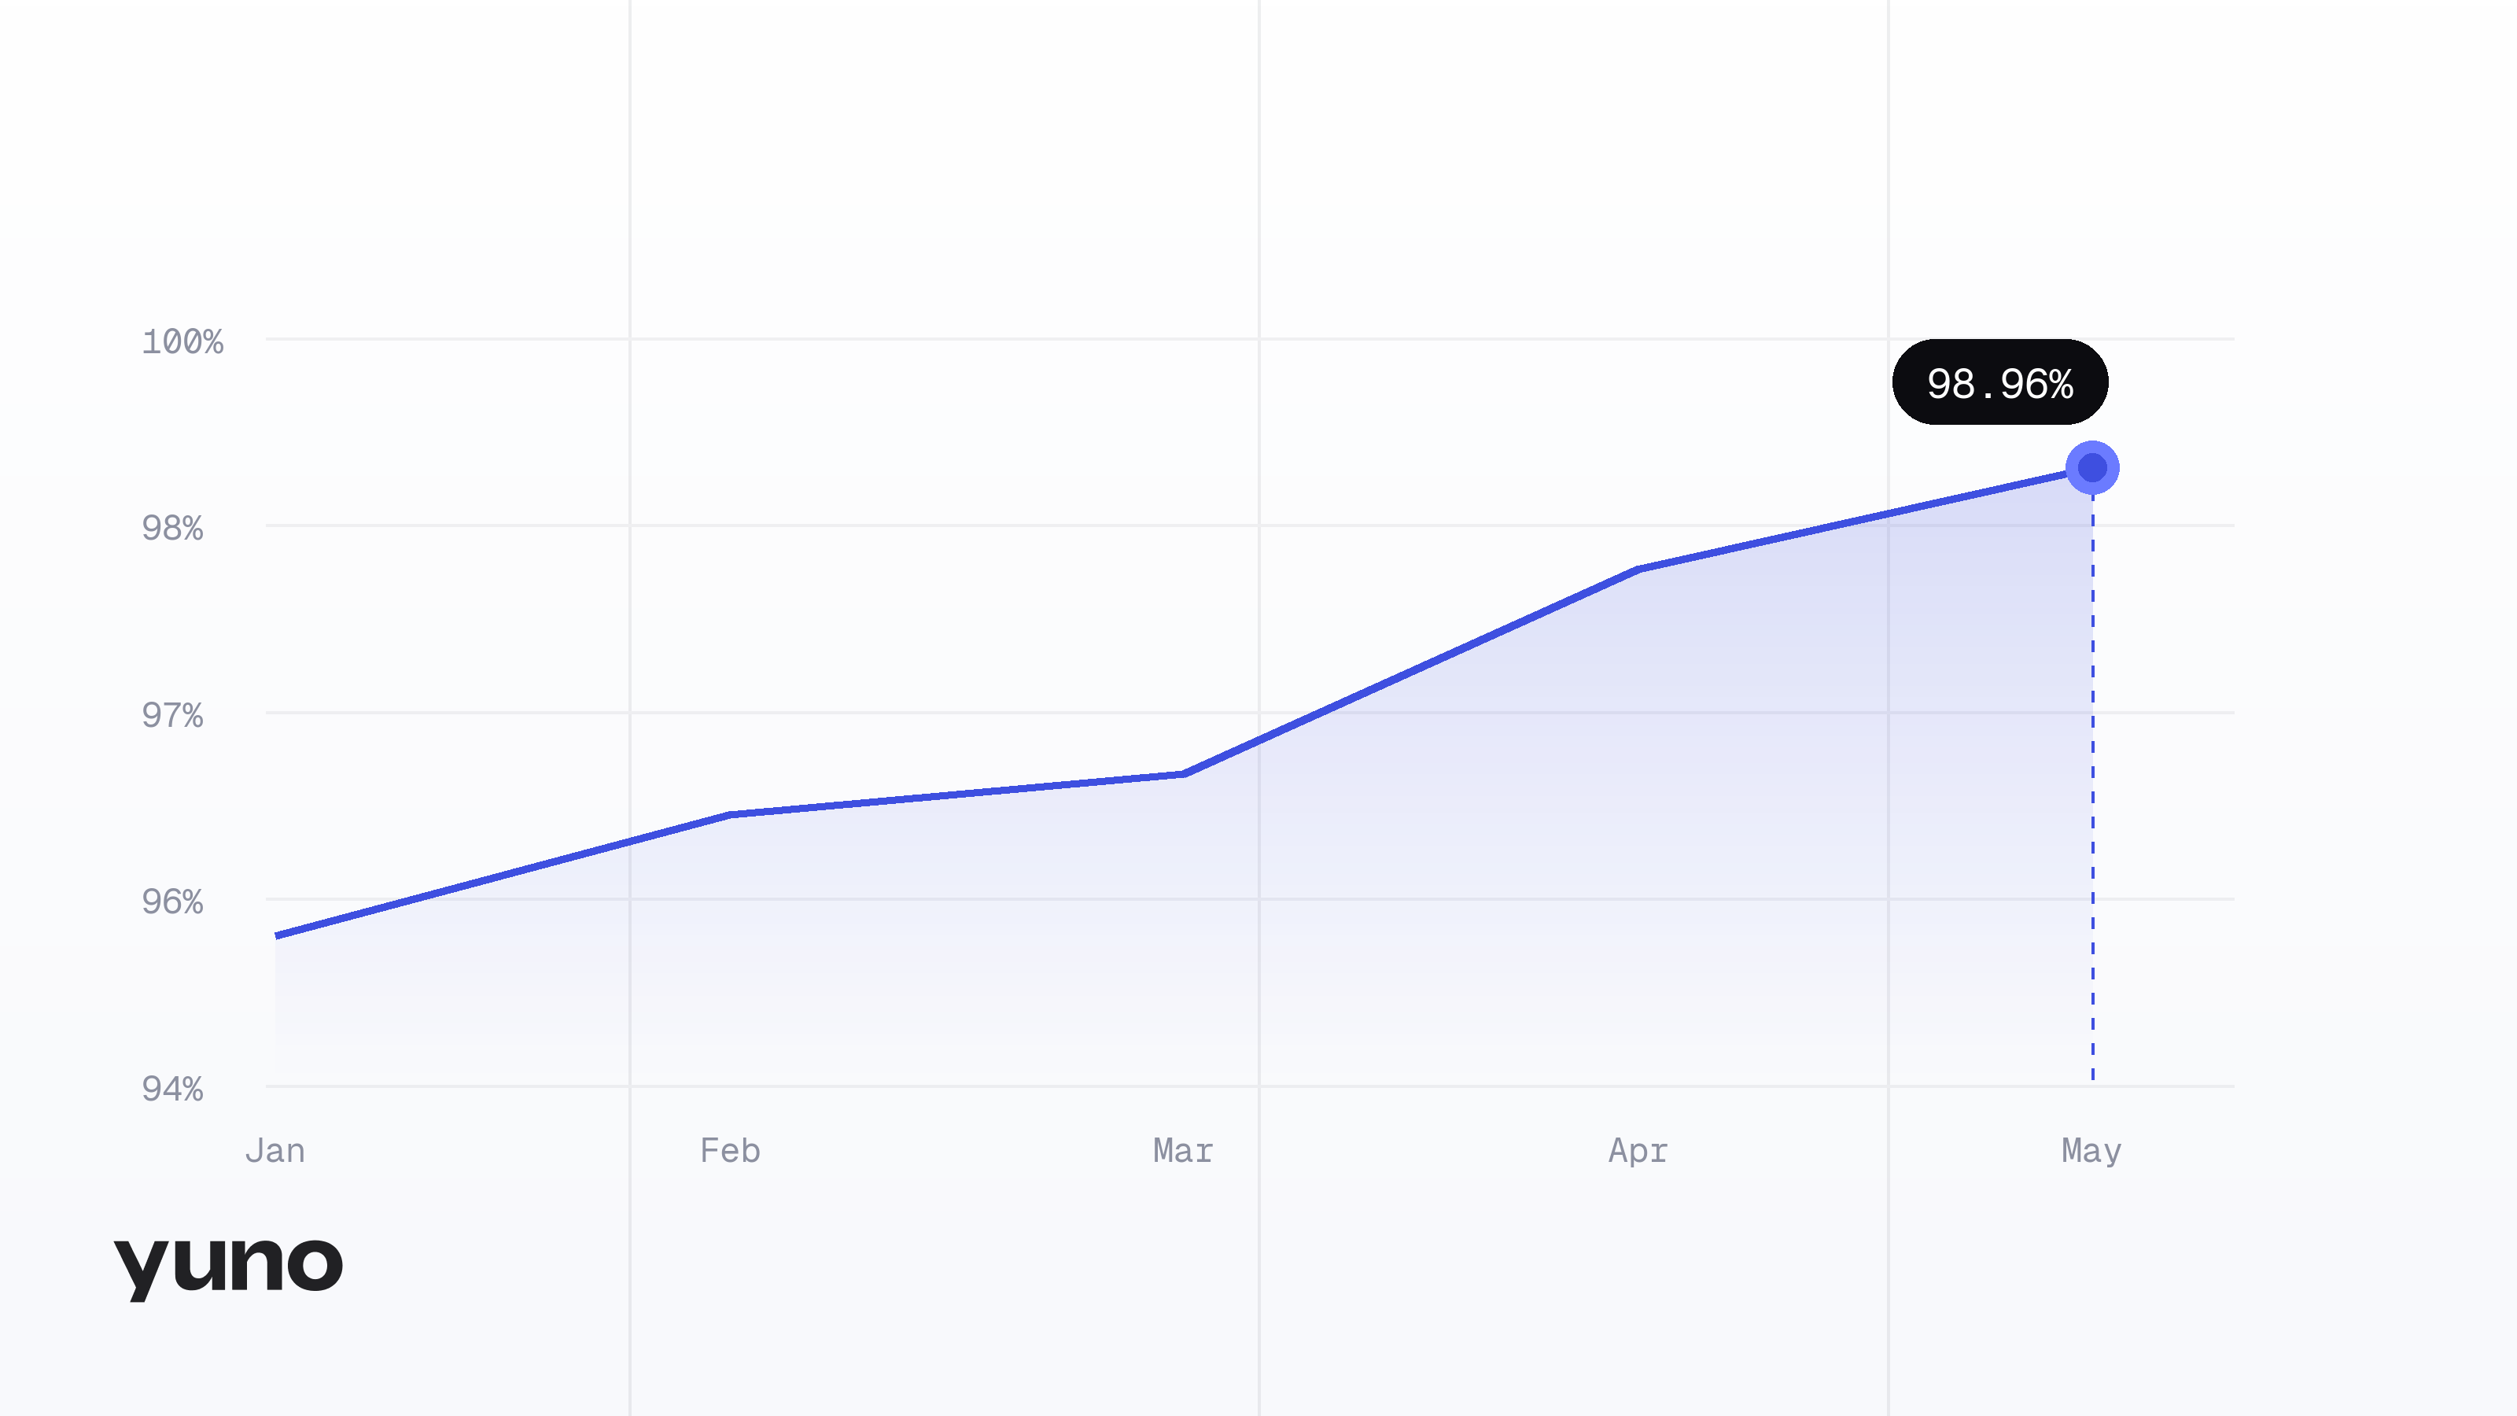This screenshot has height=1416, width=2517.
Task: Click the 94% y-axis label
Action: [173, 1089]
